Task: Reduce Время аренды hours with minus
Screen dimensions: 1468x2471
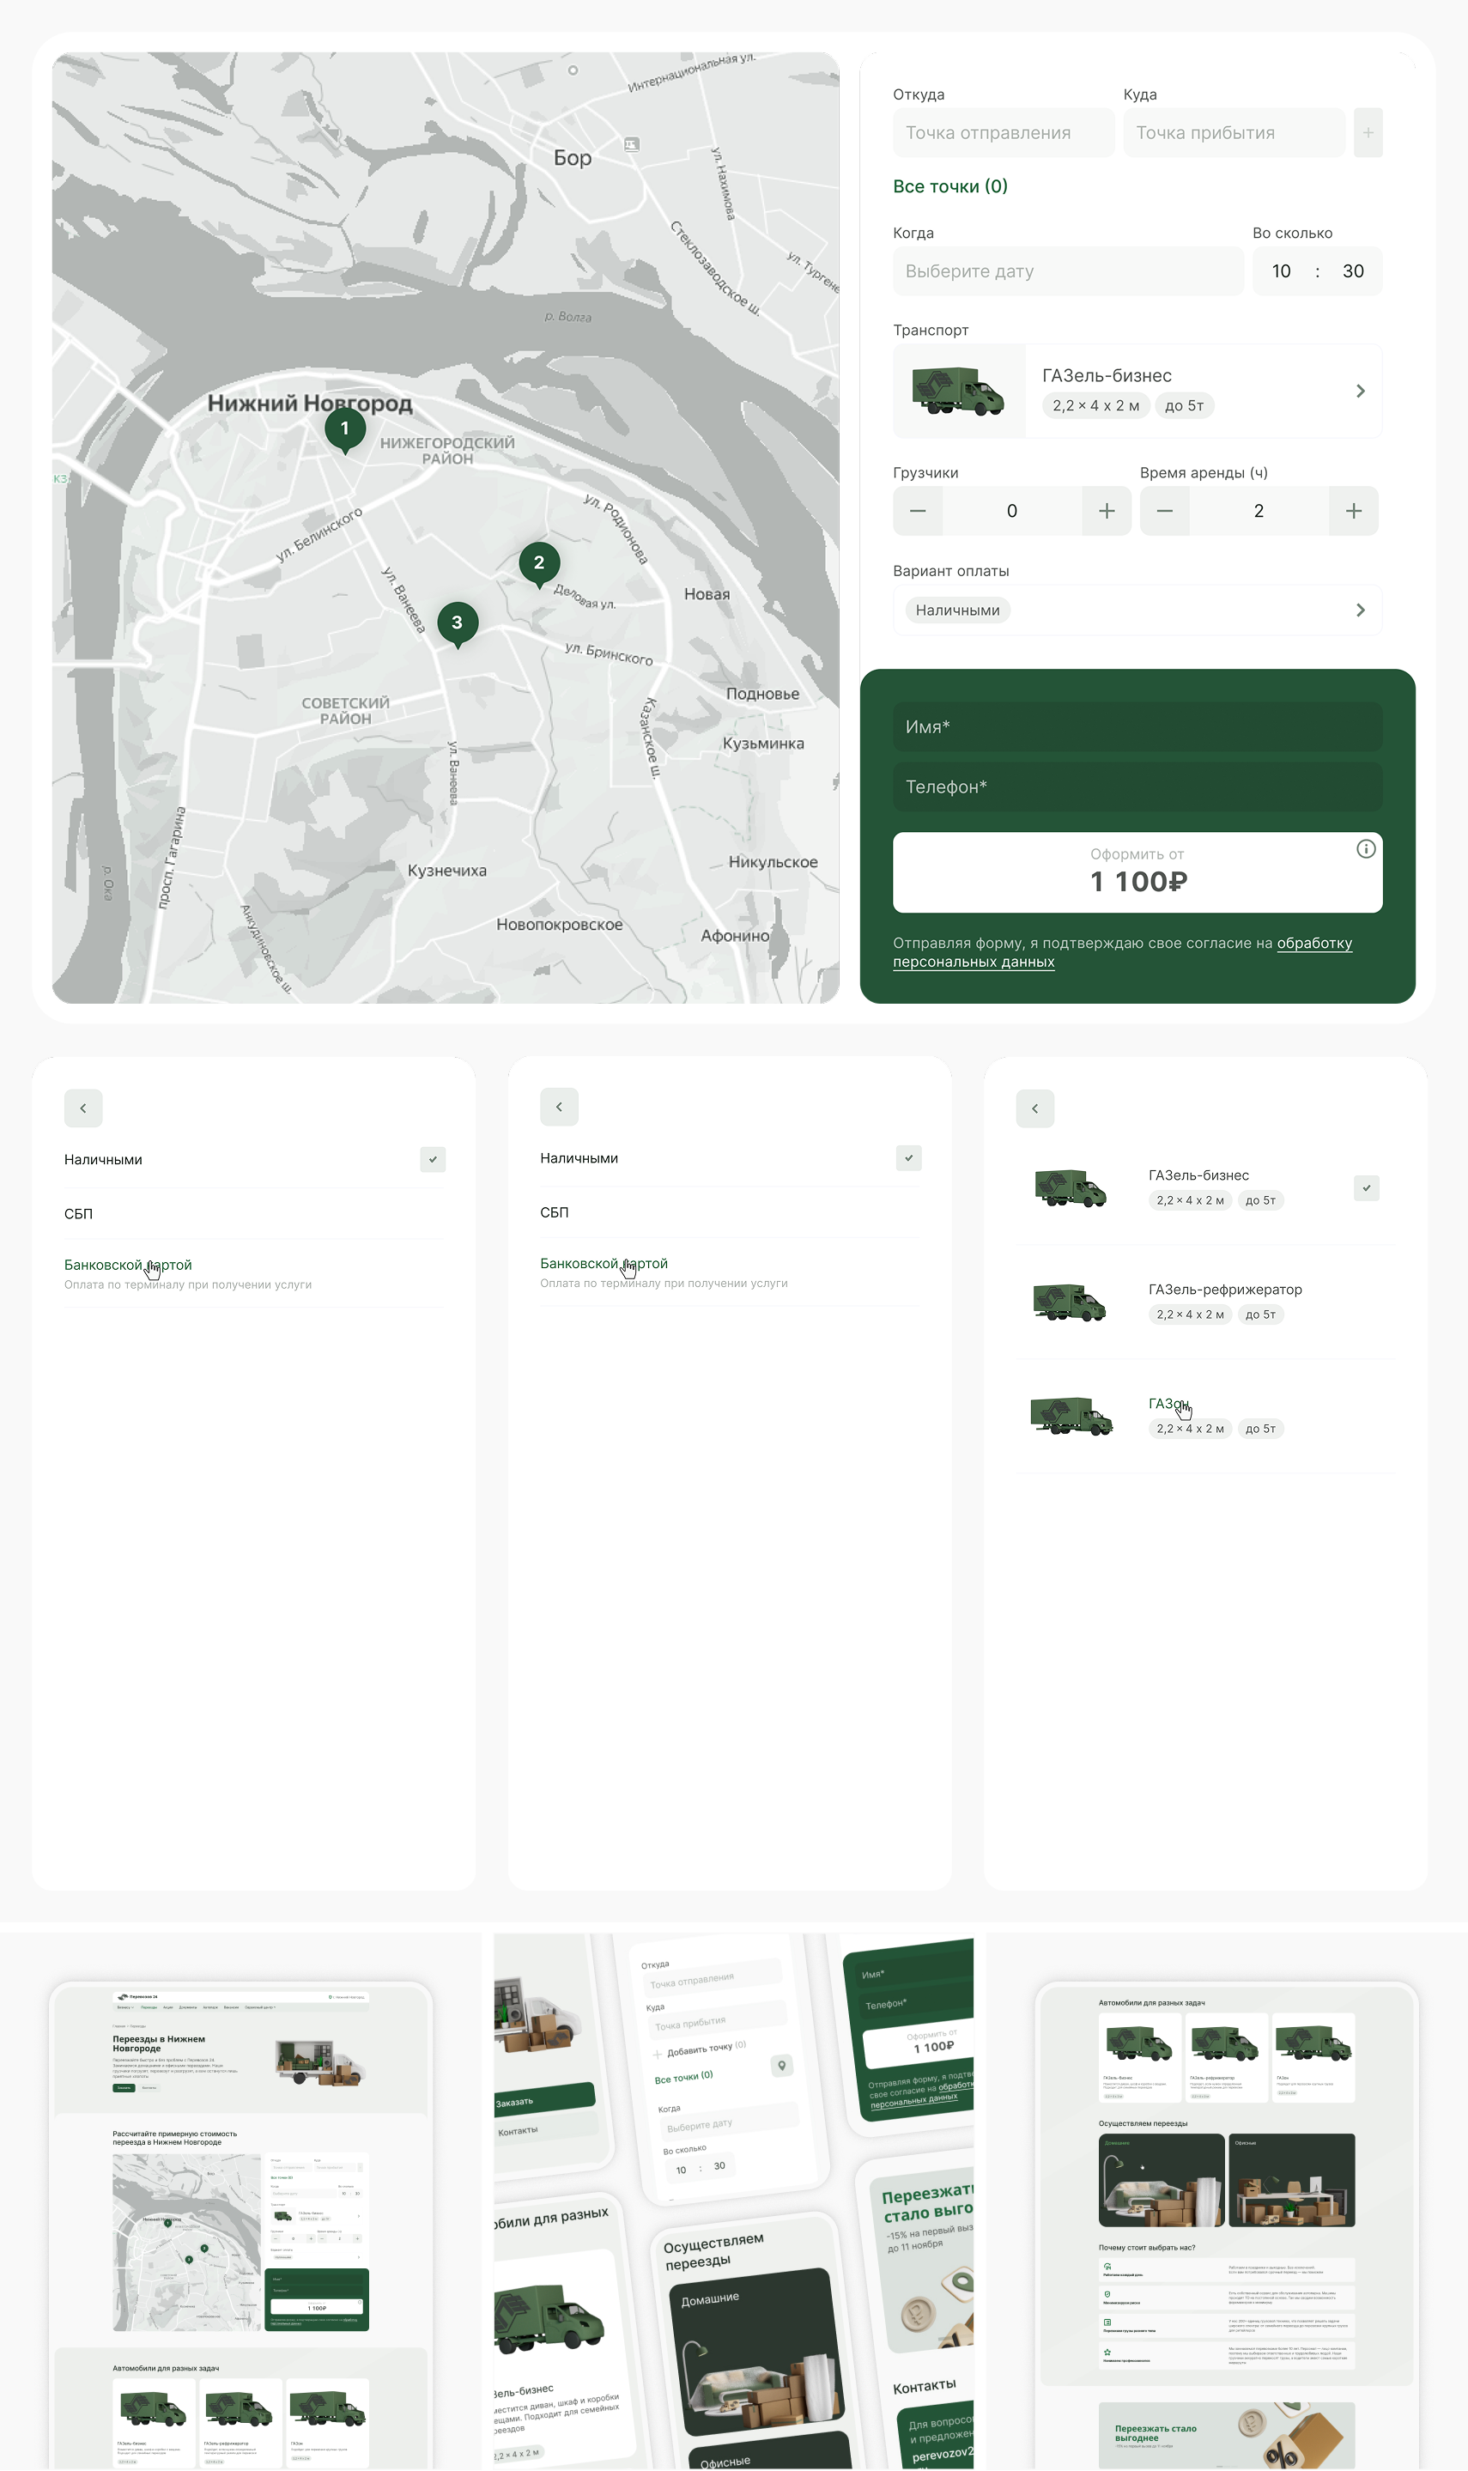Action: point(1164,510)
